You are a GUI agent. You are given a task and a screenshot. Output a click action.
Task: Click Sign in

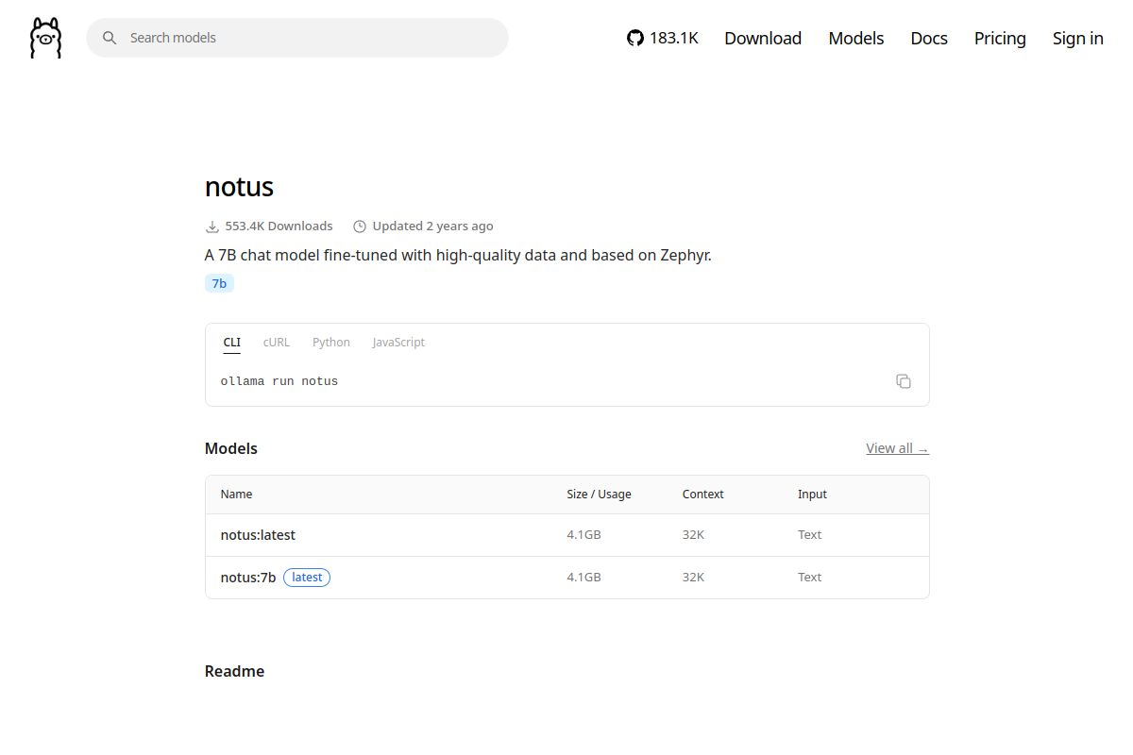[1078, 38]
